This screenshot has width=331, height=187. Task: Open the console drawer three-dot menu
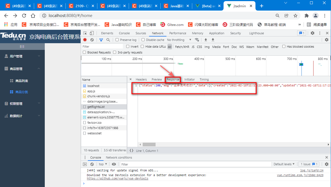point(85,157)
